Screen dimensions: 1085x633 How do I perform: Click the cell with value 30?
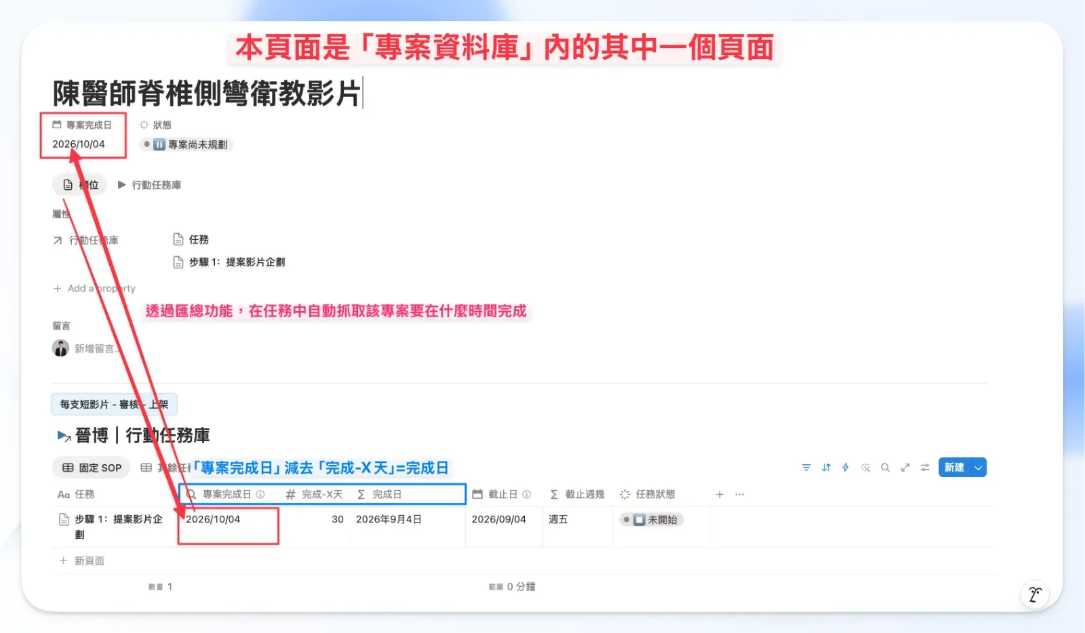coord(315,527)
